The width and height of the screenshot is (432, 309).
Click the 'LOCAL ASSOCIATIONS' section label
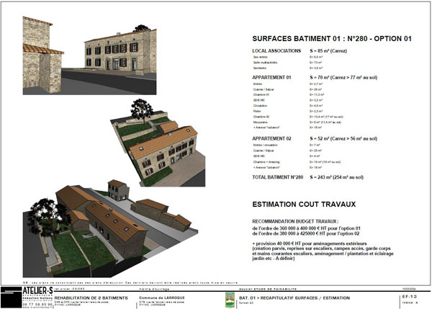click(x=277, y=51)
